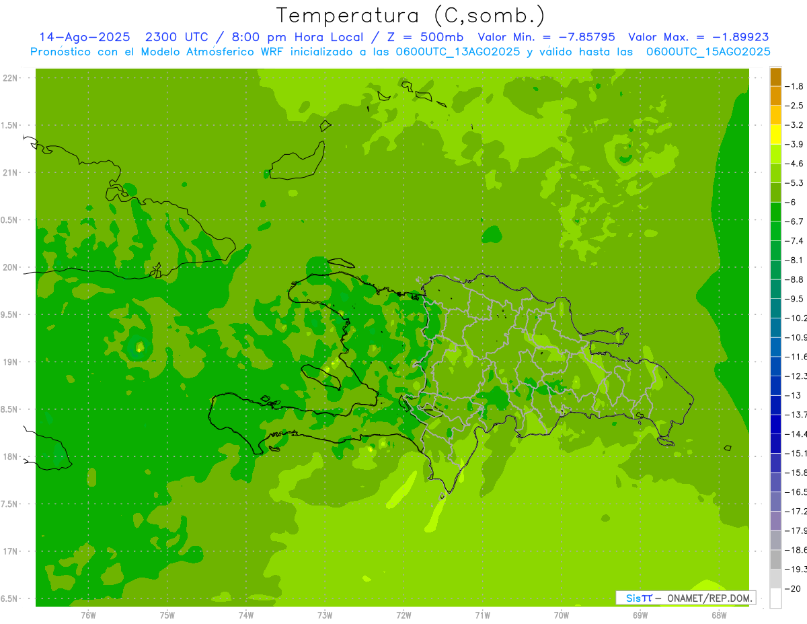Click the green swatch between -6 and -6.7
807x624 pixels.
coord(775,211)
